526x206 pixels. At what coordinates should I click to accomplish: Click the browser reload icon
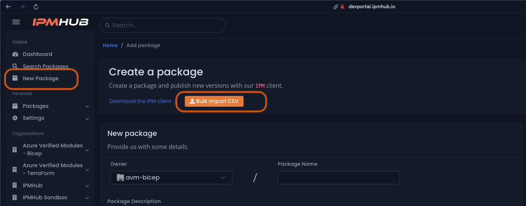[36, 7]
